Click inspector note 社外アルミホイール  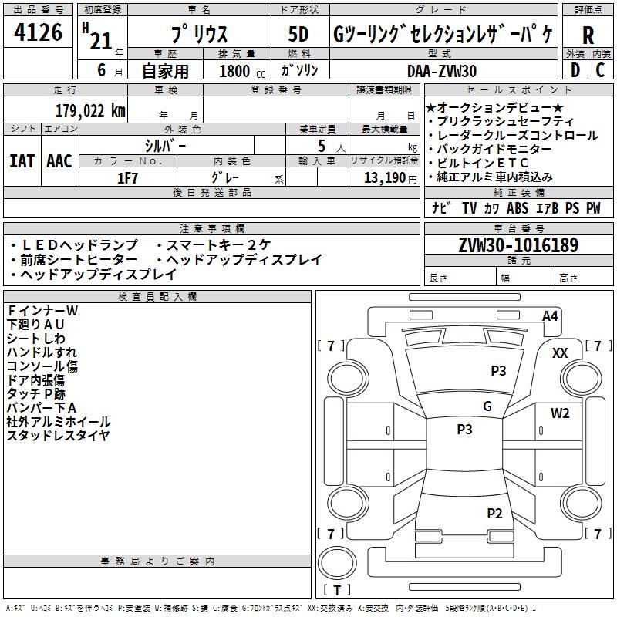pyautogui.click(x=59, y=422)
